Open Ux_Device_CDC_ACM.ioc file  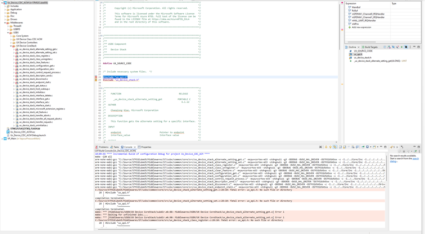click(23, 132)
